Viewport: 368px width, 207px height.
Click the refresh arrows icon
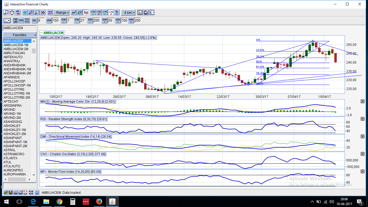18,12
